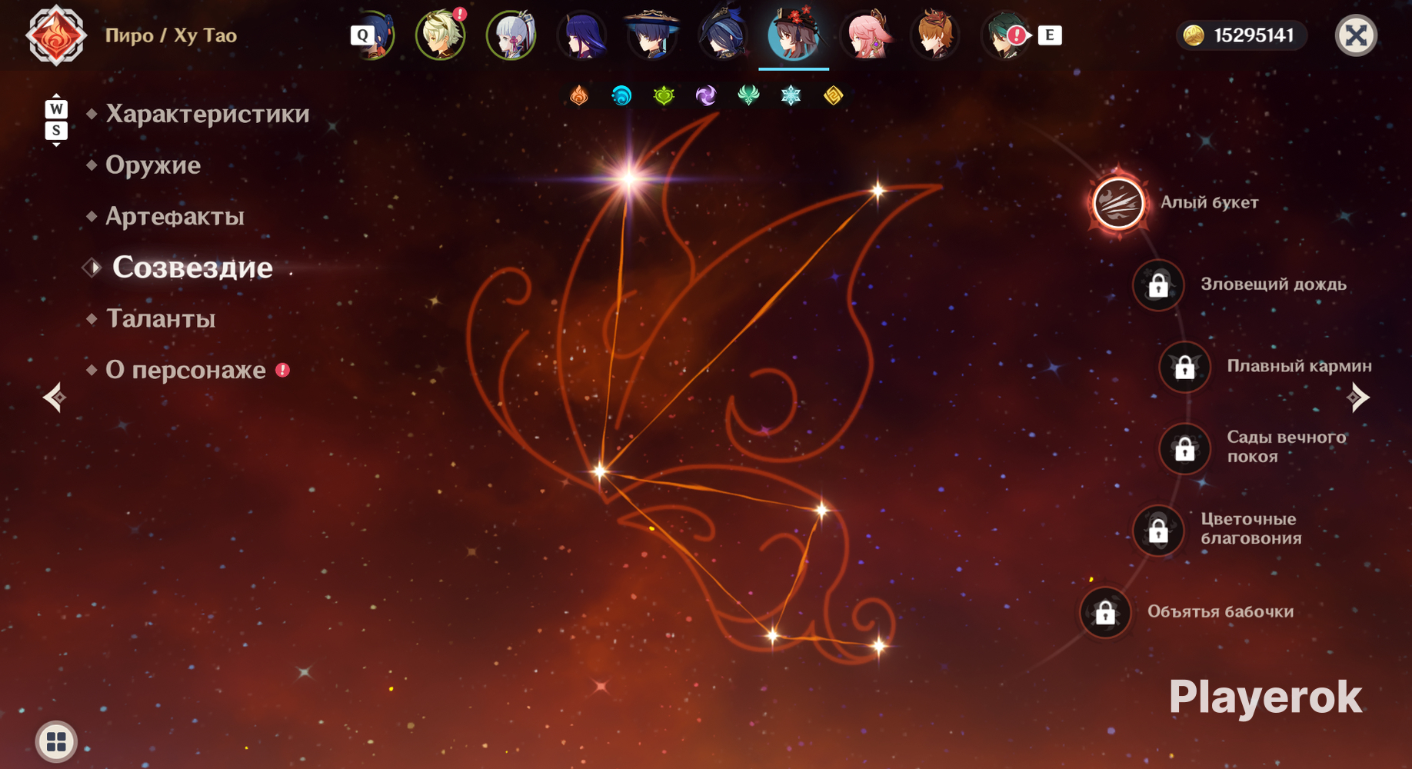
Task: Filter characters by Dendro element
Action: 664,95
